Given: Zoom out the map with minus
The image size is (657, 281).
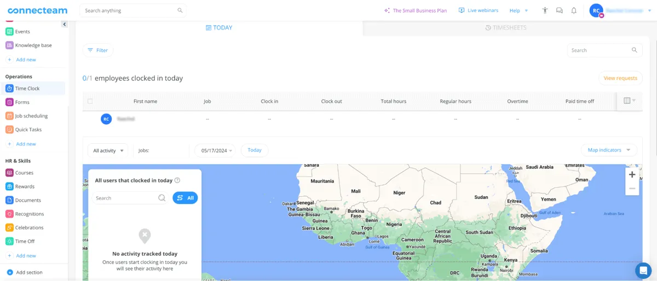Looking at the screenshot, I should [x=632, y=189].
